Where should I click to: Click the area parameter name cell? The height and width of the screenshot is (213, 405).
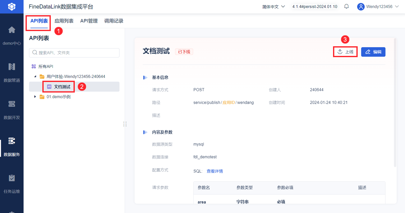[x=202, y=202]
